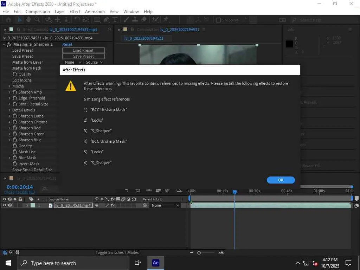
Task: Click the parent pick whip spiral icon
Action: click(145, 205)
